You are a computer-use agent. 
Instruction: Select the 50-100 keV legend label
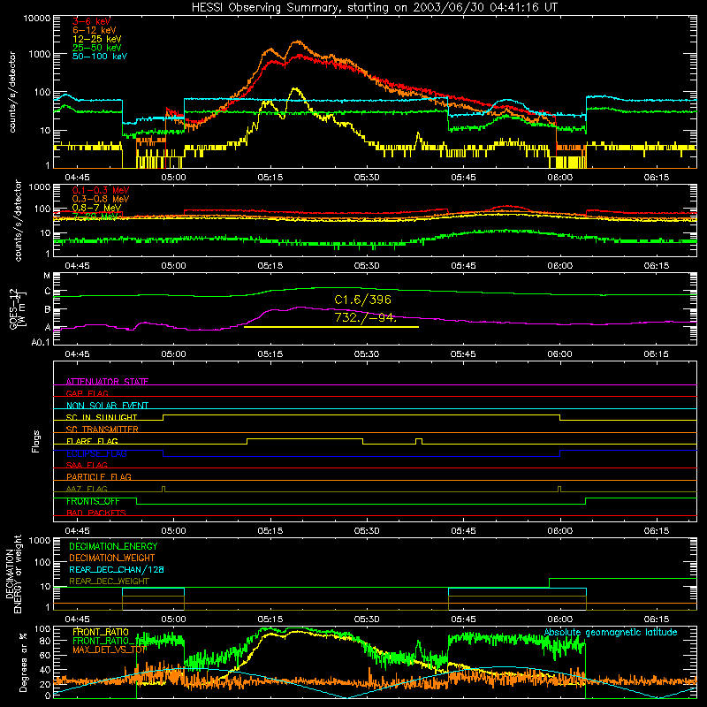click(100, 57)
